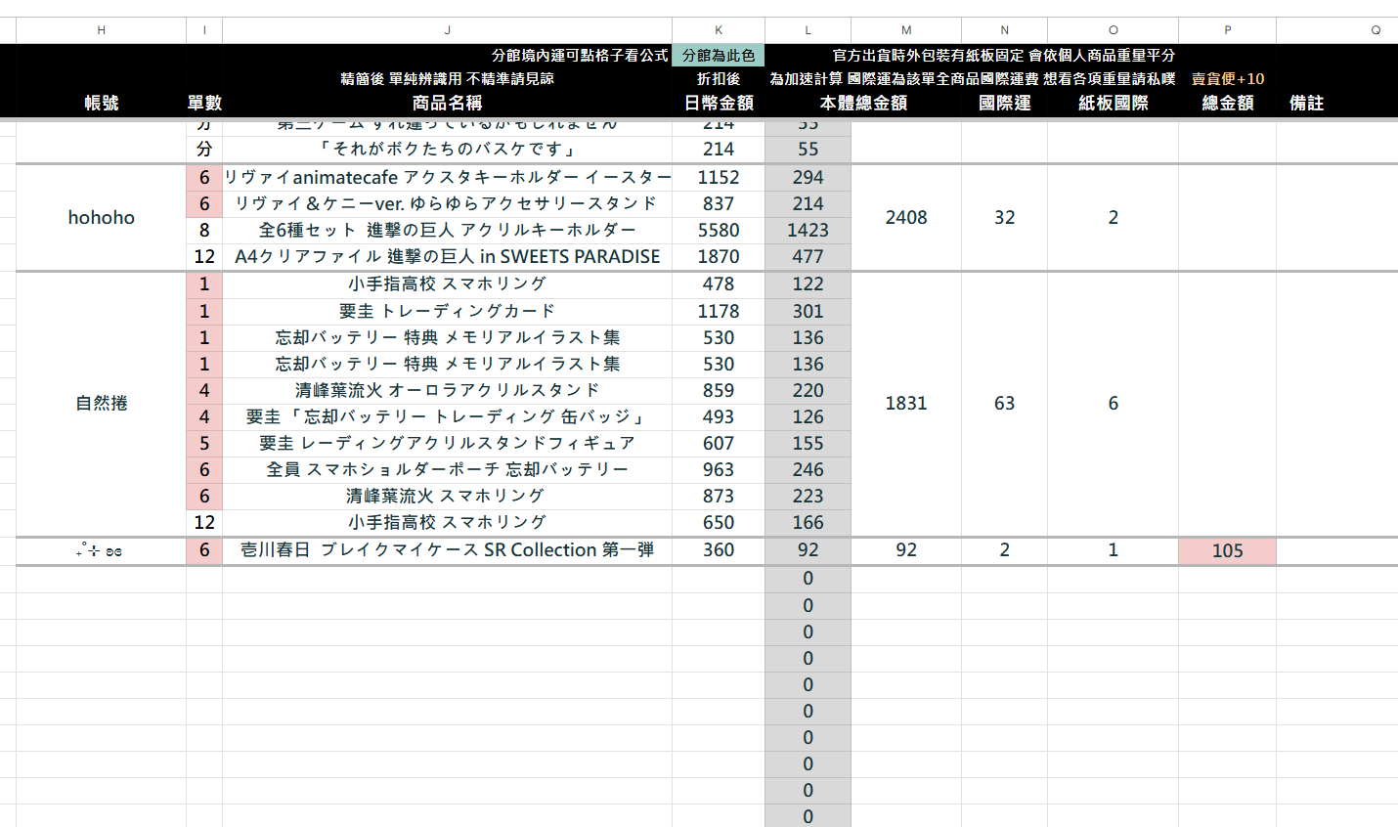Select column P header
The height and width of the screenshot is (827, 1398).
click(1227, 30)
